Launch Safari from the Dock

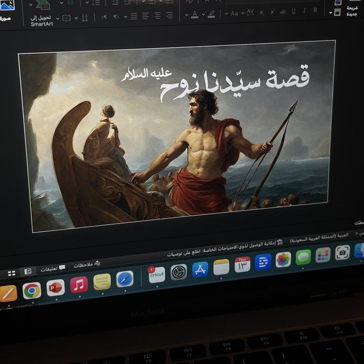coord(125,279)
